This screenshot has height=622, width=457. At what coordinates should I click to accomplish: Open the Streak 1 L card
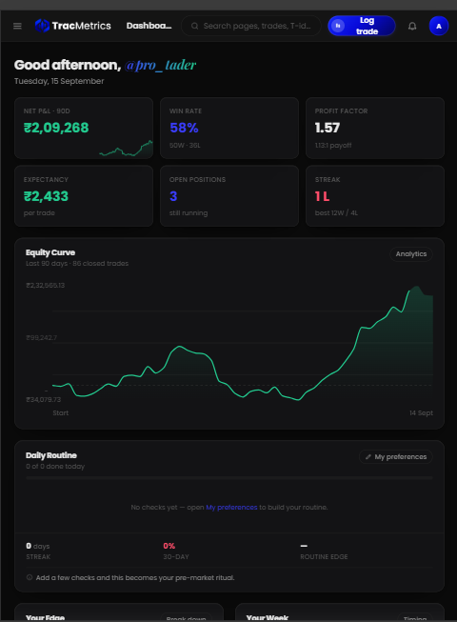pos(375,196)
